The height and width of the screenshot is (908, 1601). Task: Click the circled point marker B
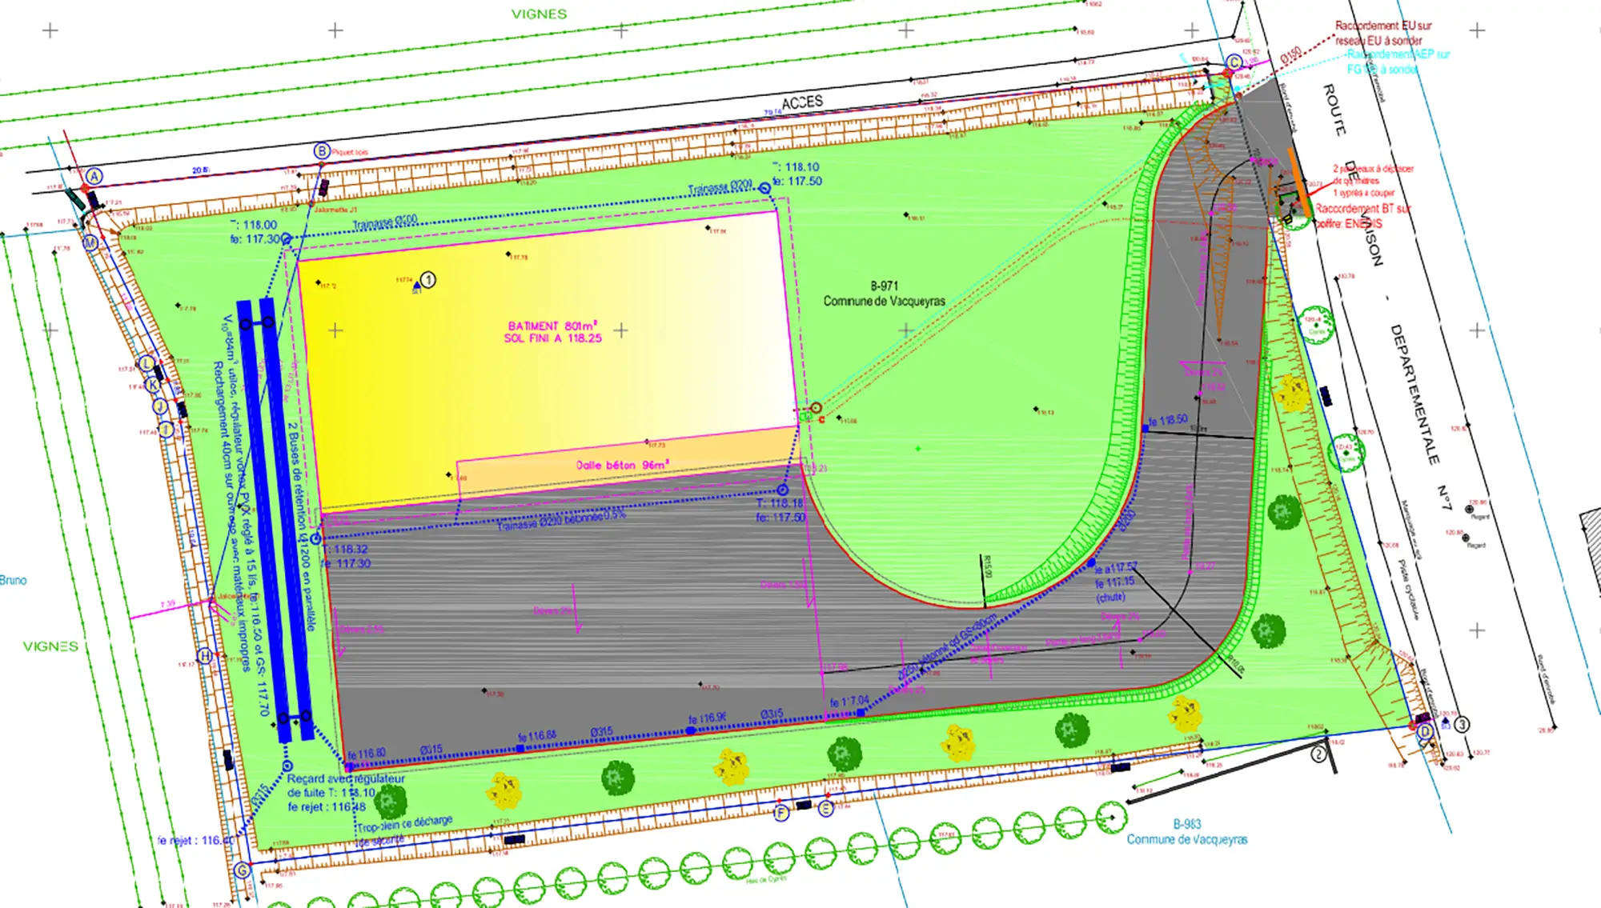[321, 150]
